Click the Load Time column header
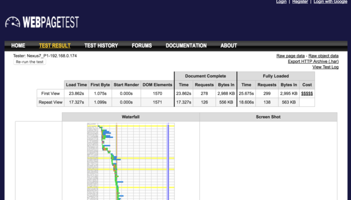The width and height of the screenshot is (351, 200). [76, 85]
